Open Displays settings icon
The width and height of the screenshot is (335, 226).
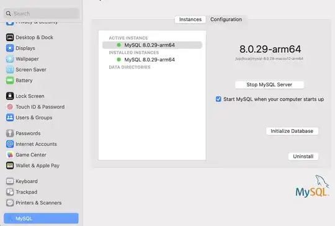(10, 48)
